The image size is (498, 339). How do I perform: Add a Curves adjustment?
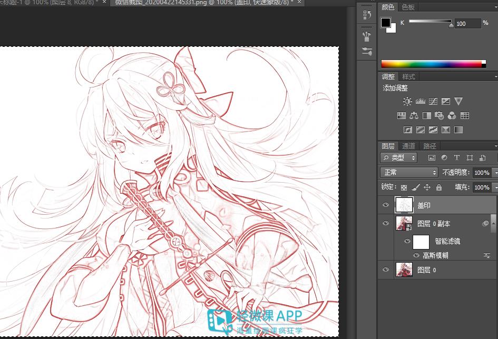coord(433,101)
